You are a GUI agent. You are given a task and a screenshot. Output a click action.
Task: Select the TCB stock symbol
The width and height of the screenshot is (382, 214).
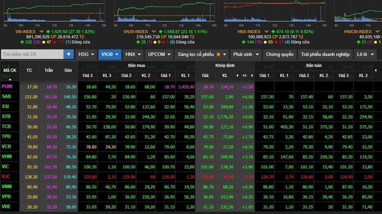click(x=6, y=126)
